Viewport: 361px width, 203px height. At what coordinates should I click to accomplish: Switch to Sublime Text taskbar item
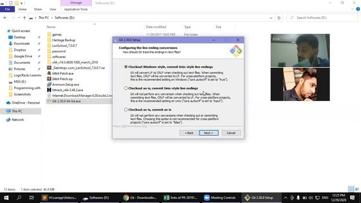pos(59,198)
